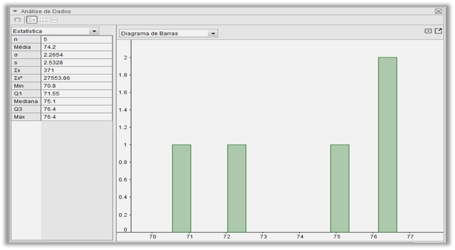Click the data source hand icon
The image size is (455, 250).
pyautogui.click(x=17, y=20)
